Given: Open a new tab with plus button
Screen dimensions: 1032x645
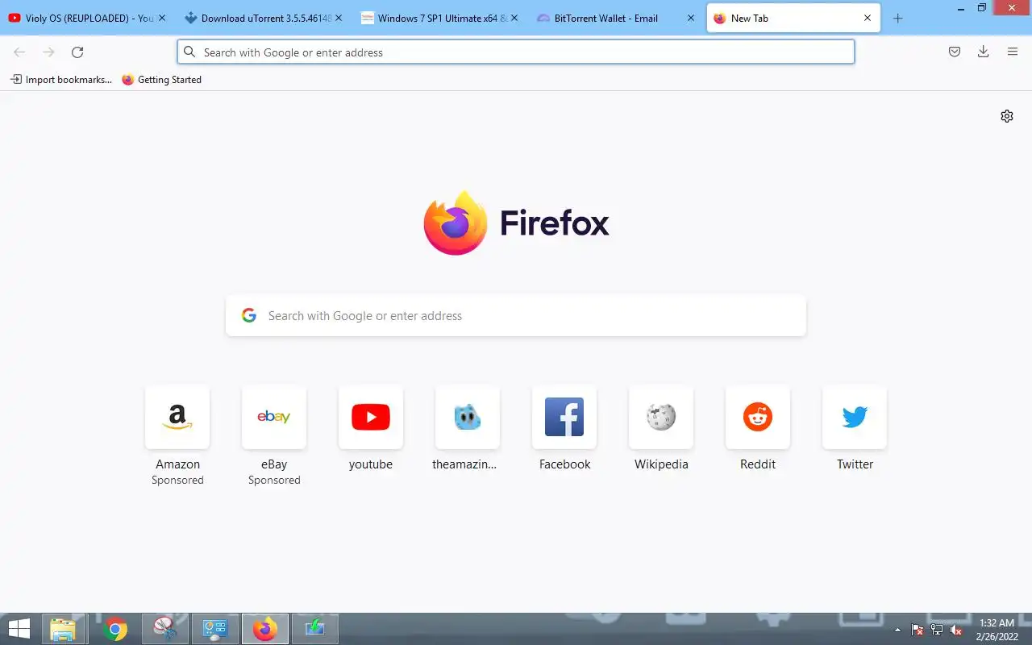Looking at the screenshot, I should click(x=898, y=18).
